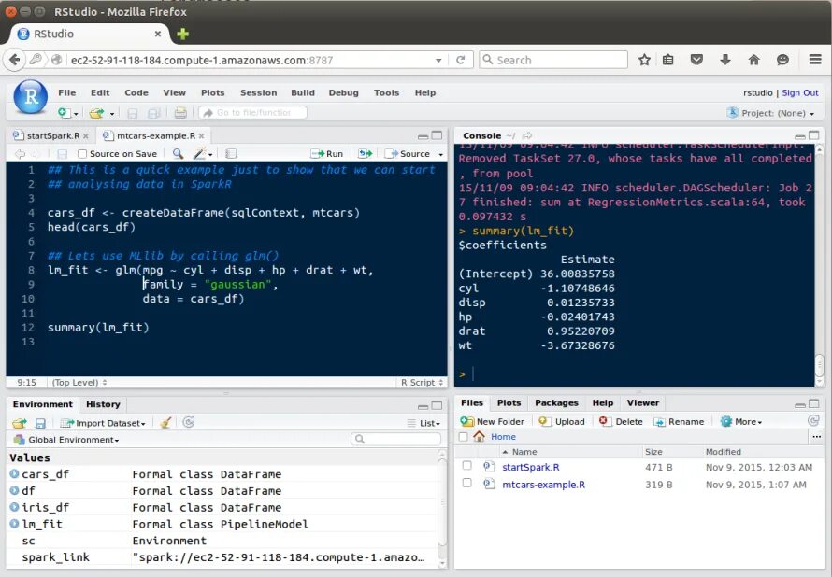Image resolution: width=832 pixels, height=577 pixels.
Task: Expand the cars_df value entry
Action: click(x=14, y=473)
